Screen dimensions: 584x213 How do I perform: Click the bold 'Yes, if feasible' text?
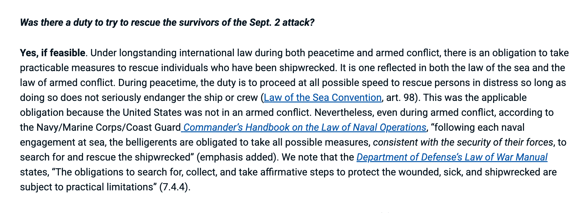click(x=52, y=53)
